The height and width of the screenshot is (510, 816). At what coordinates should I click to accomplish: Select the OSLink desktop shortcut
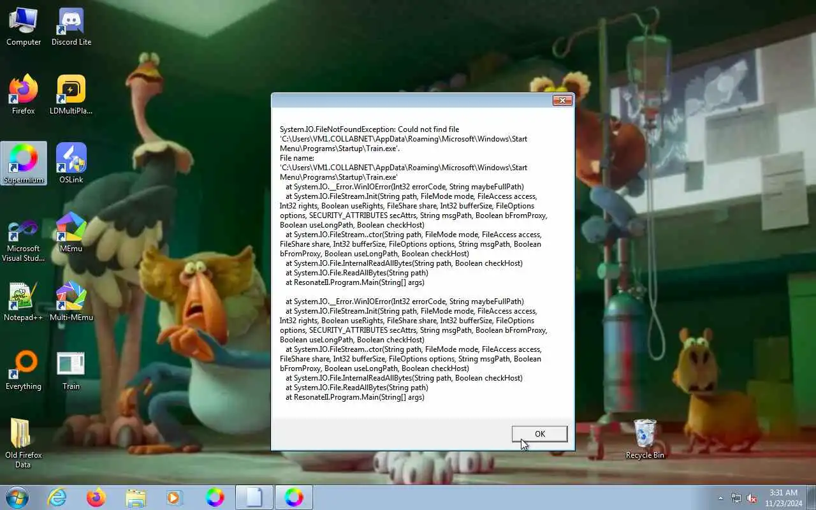point(71,164)
